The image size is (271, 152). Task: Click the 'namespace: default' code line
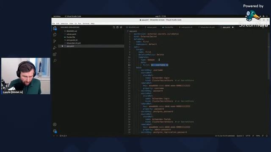click(x=147, y=44)
